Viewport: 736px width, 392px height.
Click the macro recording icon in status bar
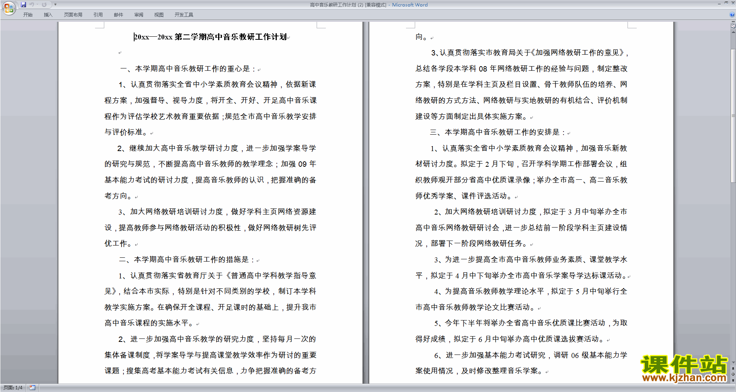32,388
